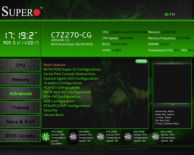Viewport: 194px width, 155px height.
Task: Go to Save & Exit tab
Action: point(20,122)
